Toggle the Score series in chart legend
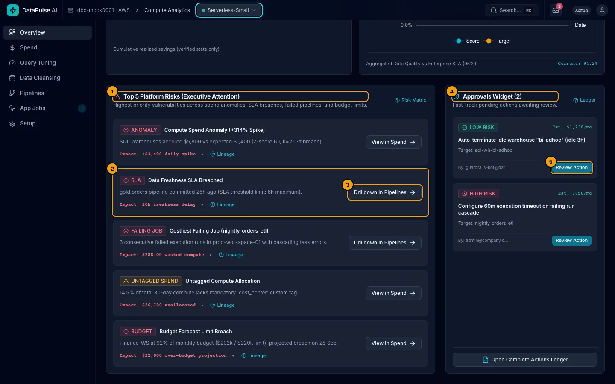The width and height of the screenshot is (615, 384). pyautogui.click(x=466, y=41)
